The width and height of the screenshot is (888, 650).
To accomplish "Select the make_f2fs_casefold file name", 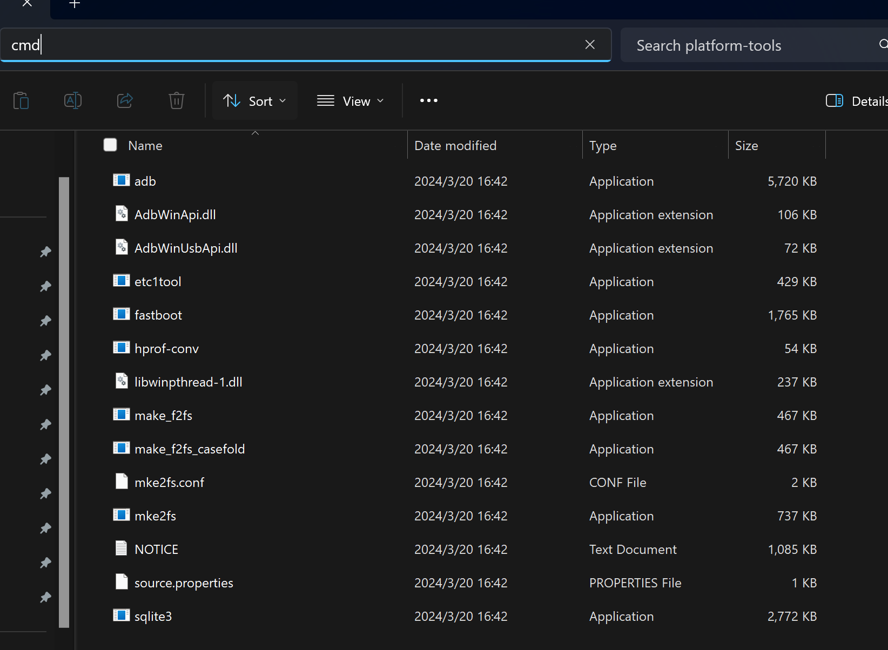I will pos(190,449).
